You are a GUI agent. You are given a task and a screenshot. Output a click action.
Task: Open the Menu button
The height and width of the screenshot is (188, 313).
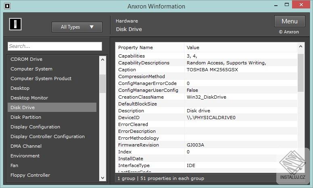(x=290, y=21)
